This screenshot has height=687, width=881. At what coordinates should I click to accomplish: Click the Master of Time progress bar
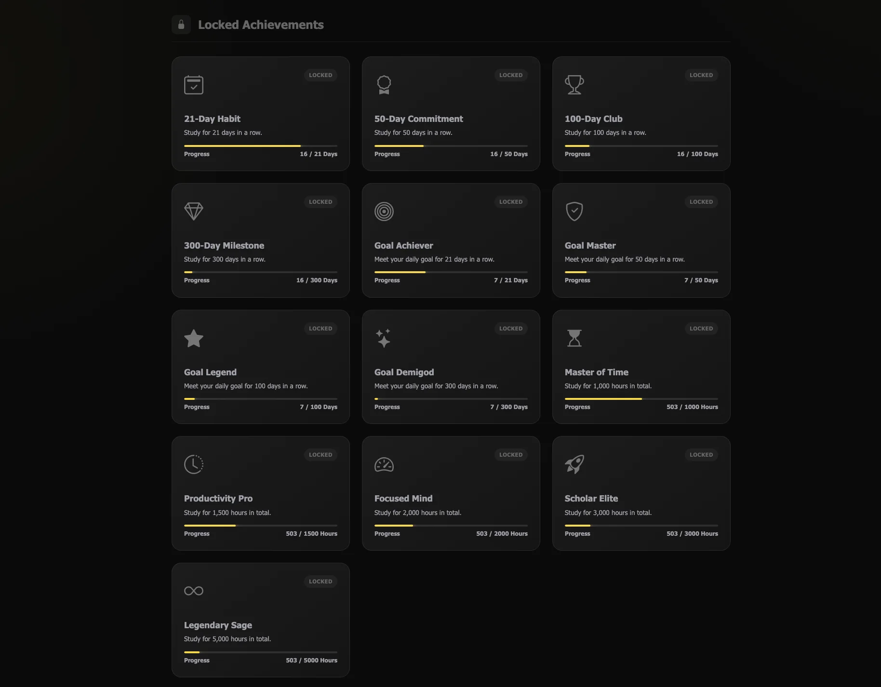(x=641, y=399)
